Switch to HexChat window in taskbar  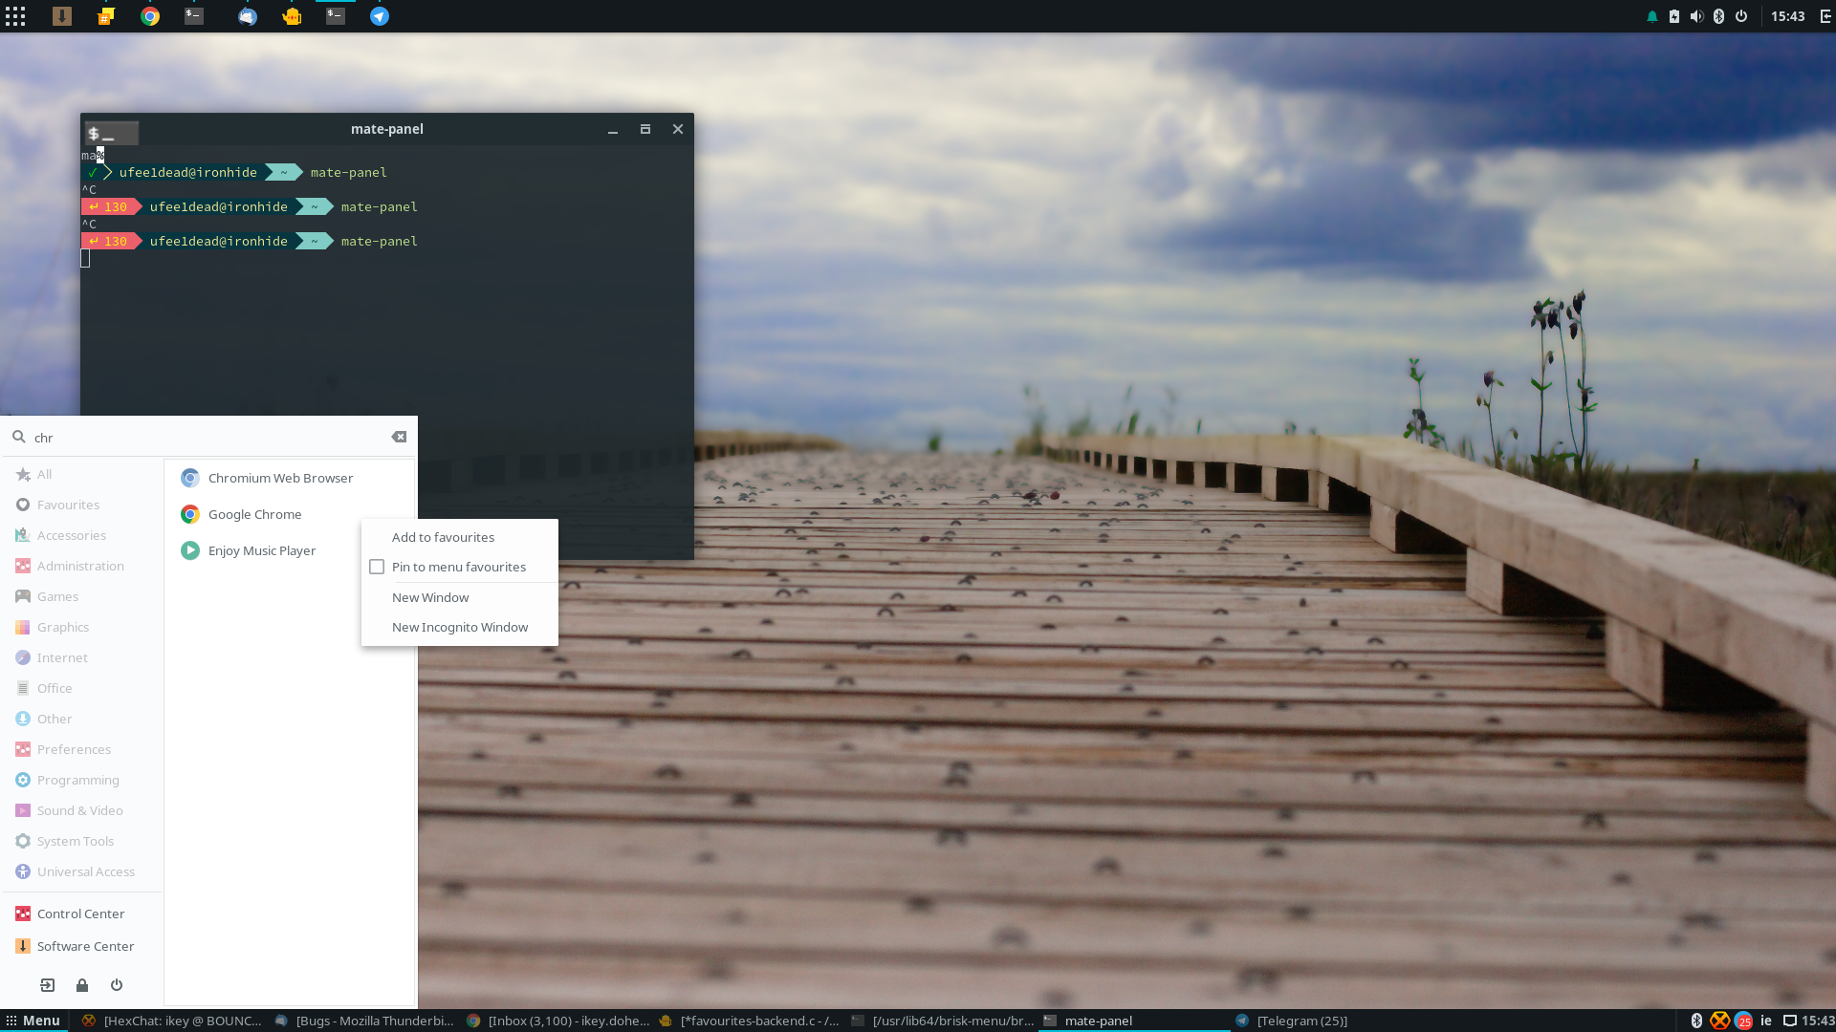(x=172, y=1021)
